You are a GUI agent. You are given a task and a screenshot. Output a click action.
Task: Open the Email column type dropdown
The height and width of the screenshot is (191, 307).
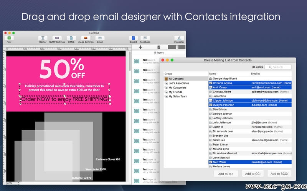point(256,74)
